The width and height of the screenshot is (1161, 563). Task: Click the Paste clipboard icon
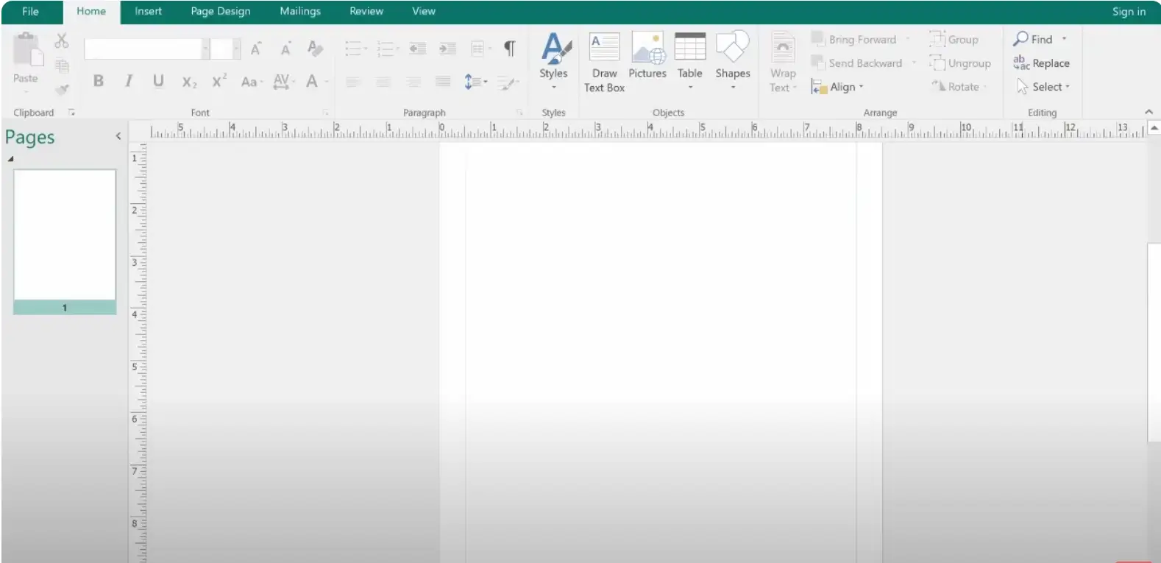[27, 50]
